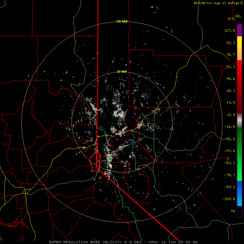Click the -32.0 legend value
The image size is (244, 244).
click(x=230, y=139)
